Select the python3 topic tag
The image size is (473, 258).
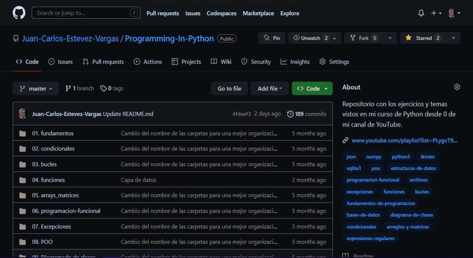[401, 157]
